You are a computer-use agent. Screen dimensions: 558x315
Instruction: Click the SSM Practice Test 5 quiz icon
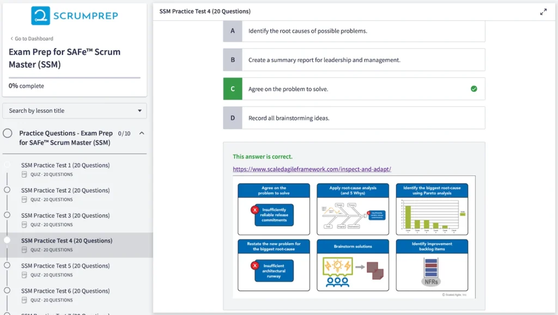pyautogui.click(x=24, y=275)
